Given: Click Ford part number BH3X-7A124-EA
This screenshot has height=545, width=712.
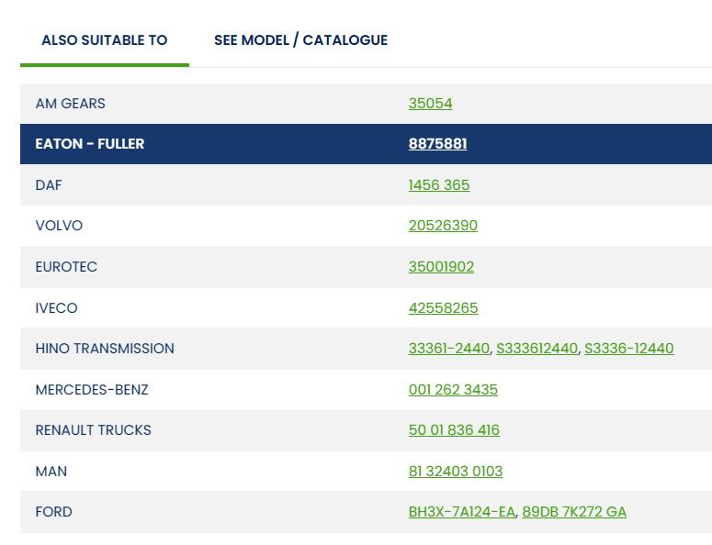Looking at the screenshot, I should (461, 512).
